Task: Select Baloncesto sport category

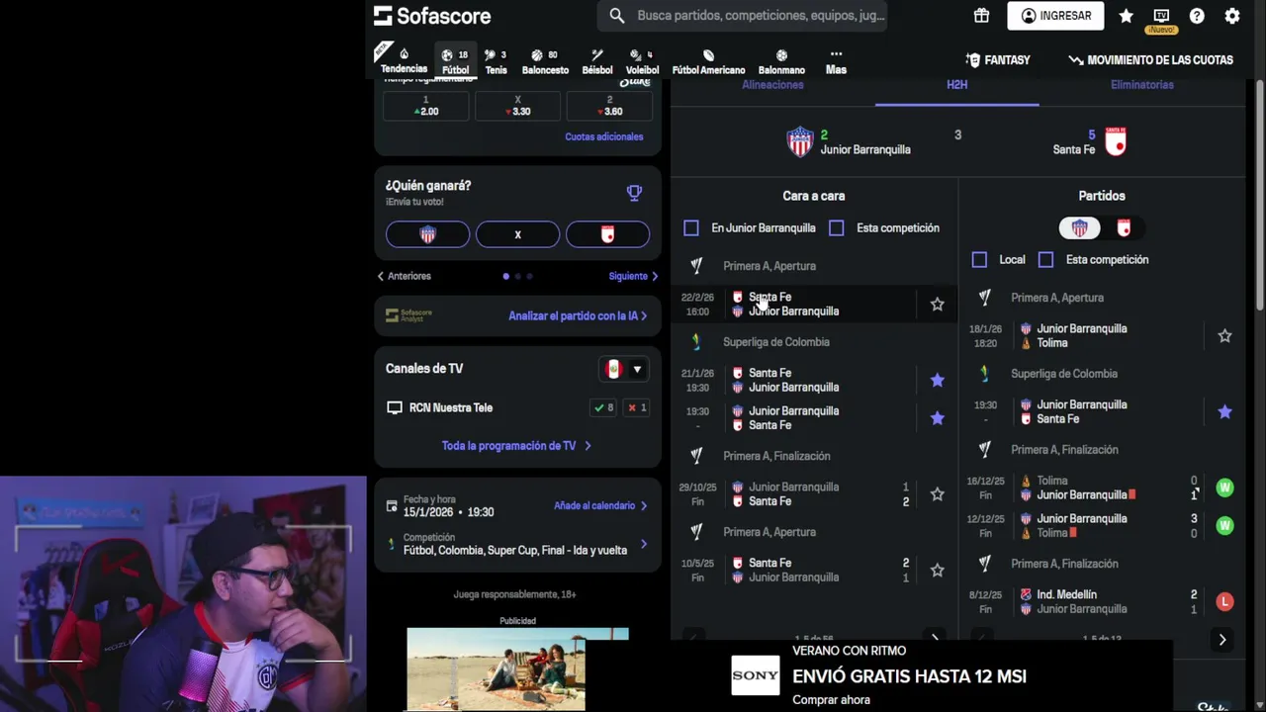Action: [545, 61]
